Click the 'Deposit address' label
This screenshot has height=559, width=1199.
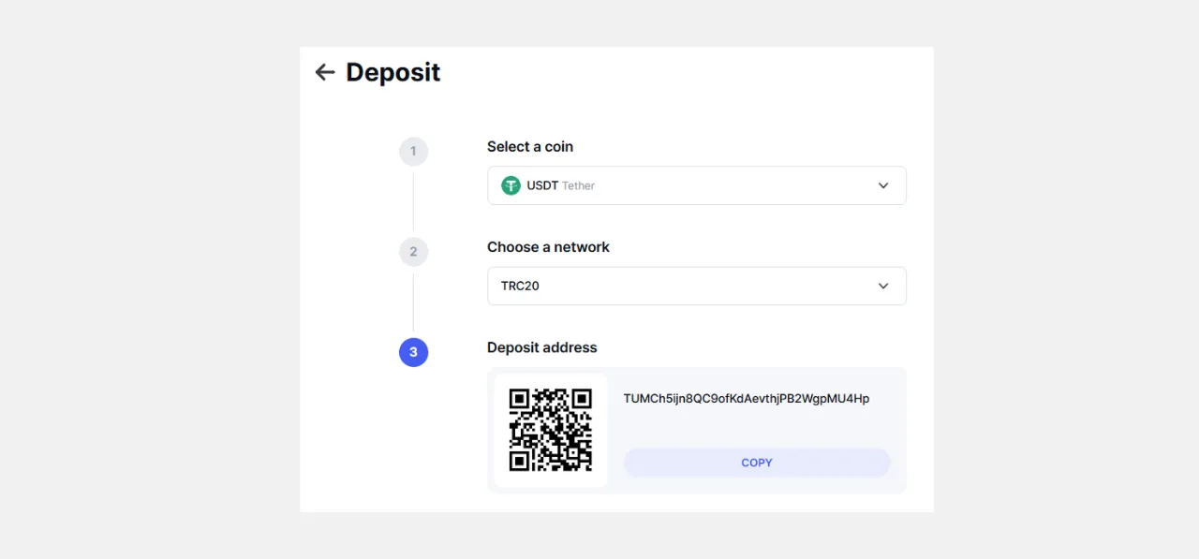click(x=541, y=347)
